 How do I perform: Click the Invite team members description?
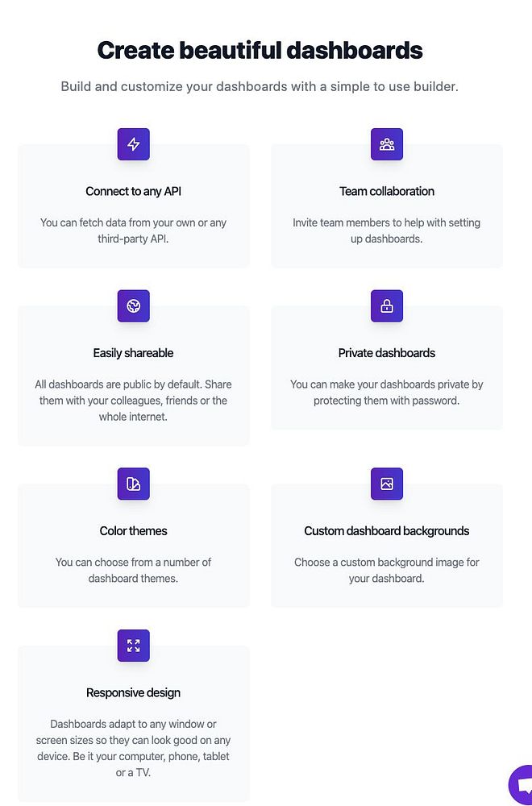click(387, 231)
